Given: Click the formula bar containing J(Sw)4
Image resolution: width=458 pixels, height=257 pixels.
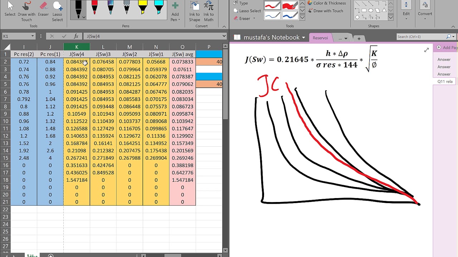Looking at the screenshot, I should [x=153, y=36].
